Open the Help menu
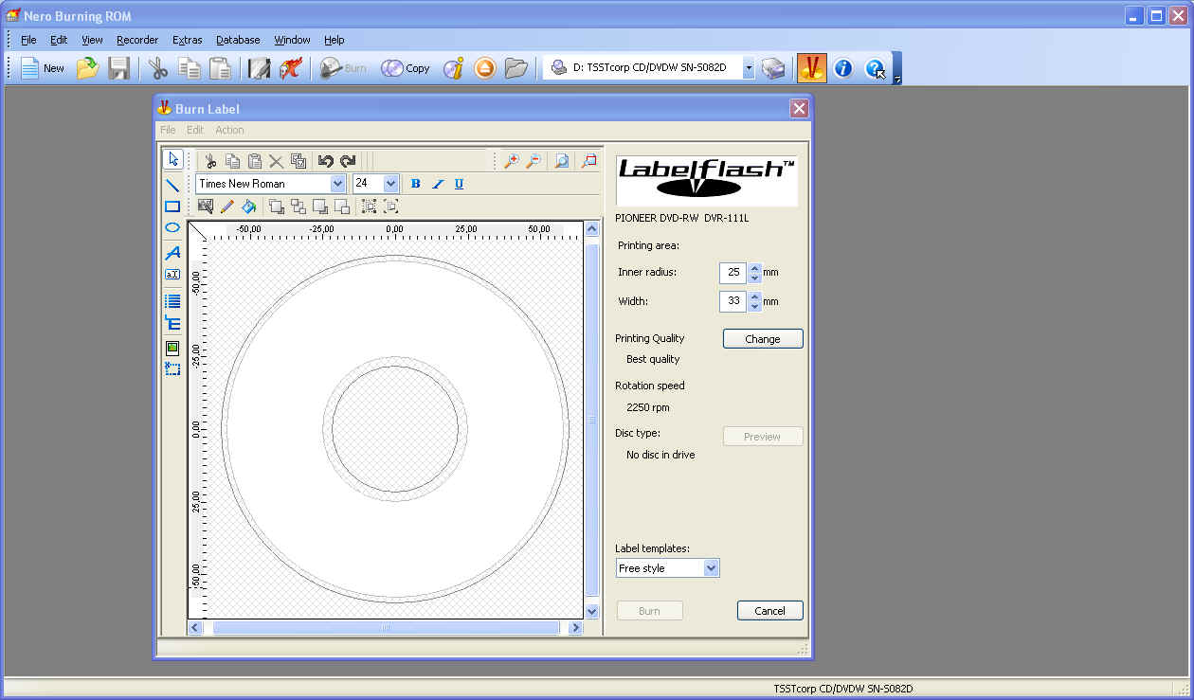The width and height of the screenshot is (1194, 700). (x=334, y=40)
